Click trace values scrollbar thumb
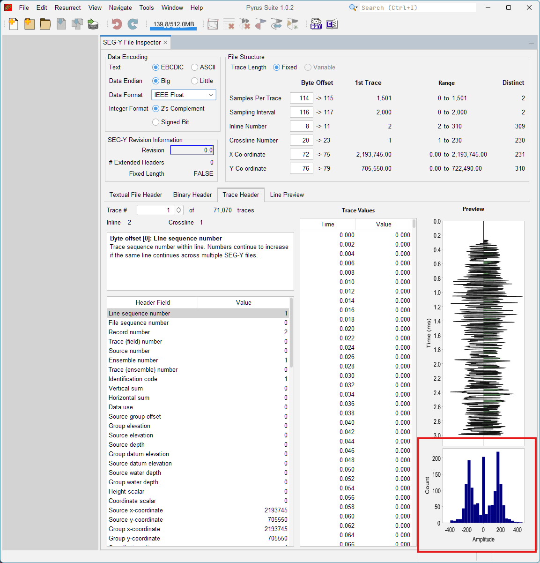The image size is (540, 563). (x=414, y=224)
